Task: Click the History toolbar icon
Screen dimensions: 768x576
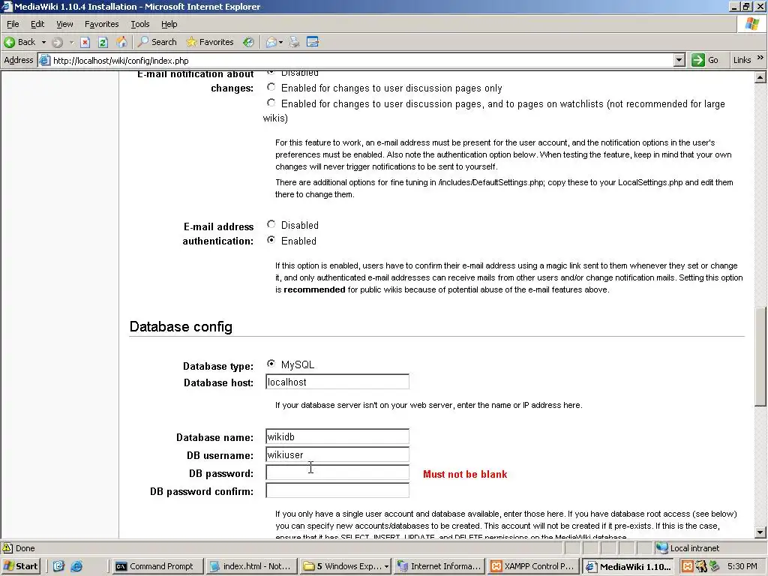Action: pos(249,42)
